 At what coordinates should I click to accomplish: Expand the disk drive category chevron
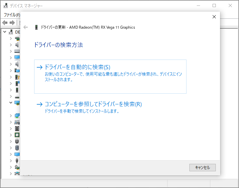click(x=11, y=97)
